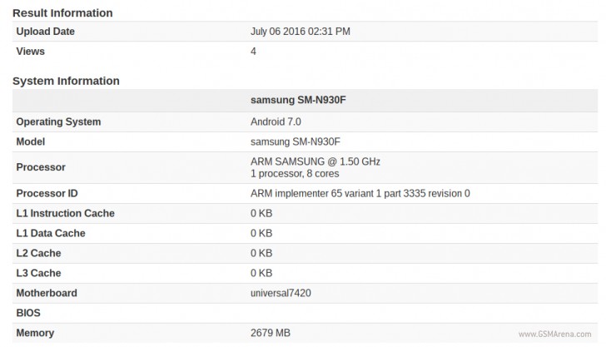Select the Model row label
Viewport: 606px width, 347px height.
tap(31, 141)
